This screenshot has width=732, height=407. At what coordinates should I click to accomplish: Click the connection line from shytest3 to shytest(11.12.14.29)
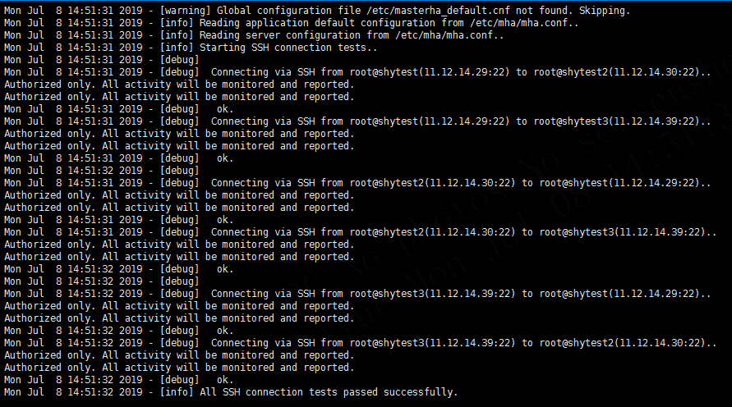pyautogui.click(x=357, y=293)
